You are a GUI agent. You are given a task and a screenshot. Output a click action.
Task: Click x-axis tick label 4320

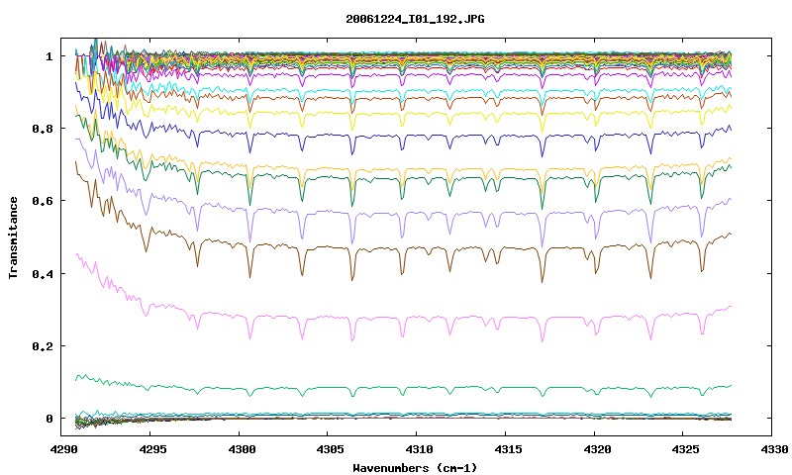point(597,449)
